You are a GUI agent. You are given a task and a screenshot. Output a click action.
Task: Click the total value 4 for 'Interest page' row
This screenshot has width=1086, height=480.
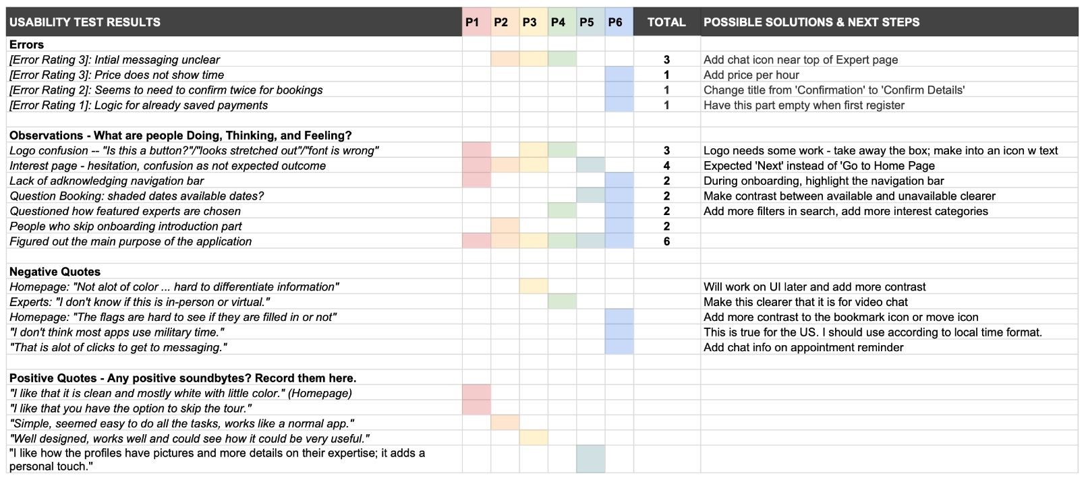(666, 166)
